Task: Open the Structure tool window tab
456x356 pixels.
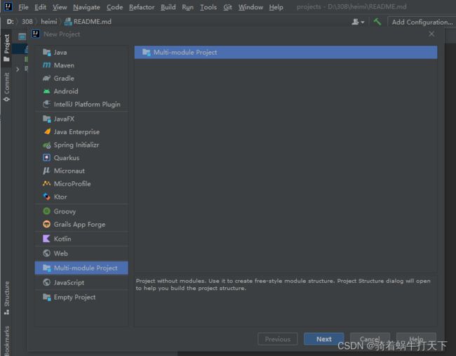Action: (x=6, y=298)
